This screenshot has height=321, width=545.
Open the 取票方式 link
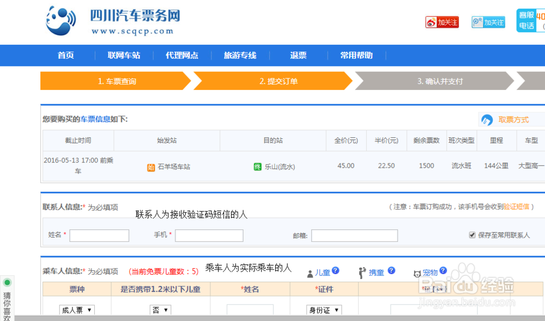coord(513,120)
